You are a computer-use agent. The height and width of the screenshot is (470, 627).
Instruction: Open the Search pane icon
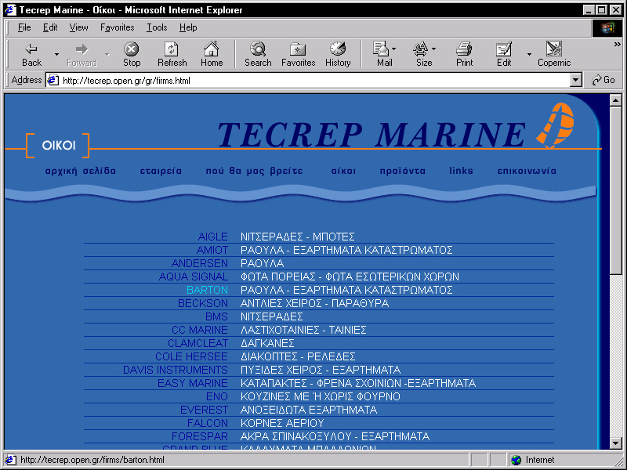[258, 49]
